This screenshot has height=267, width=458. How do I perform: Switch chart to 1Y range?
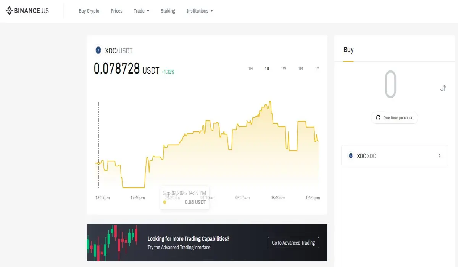(317, 69)
